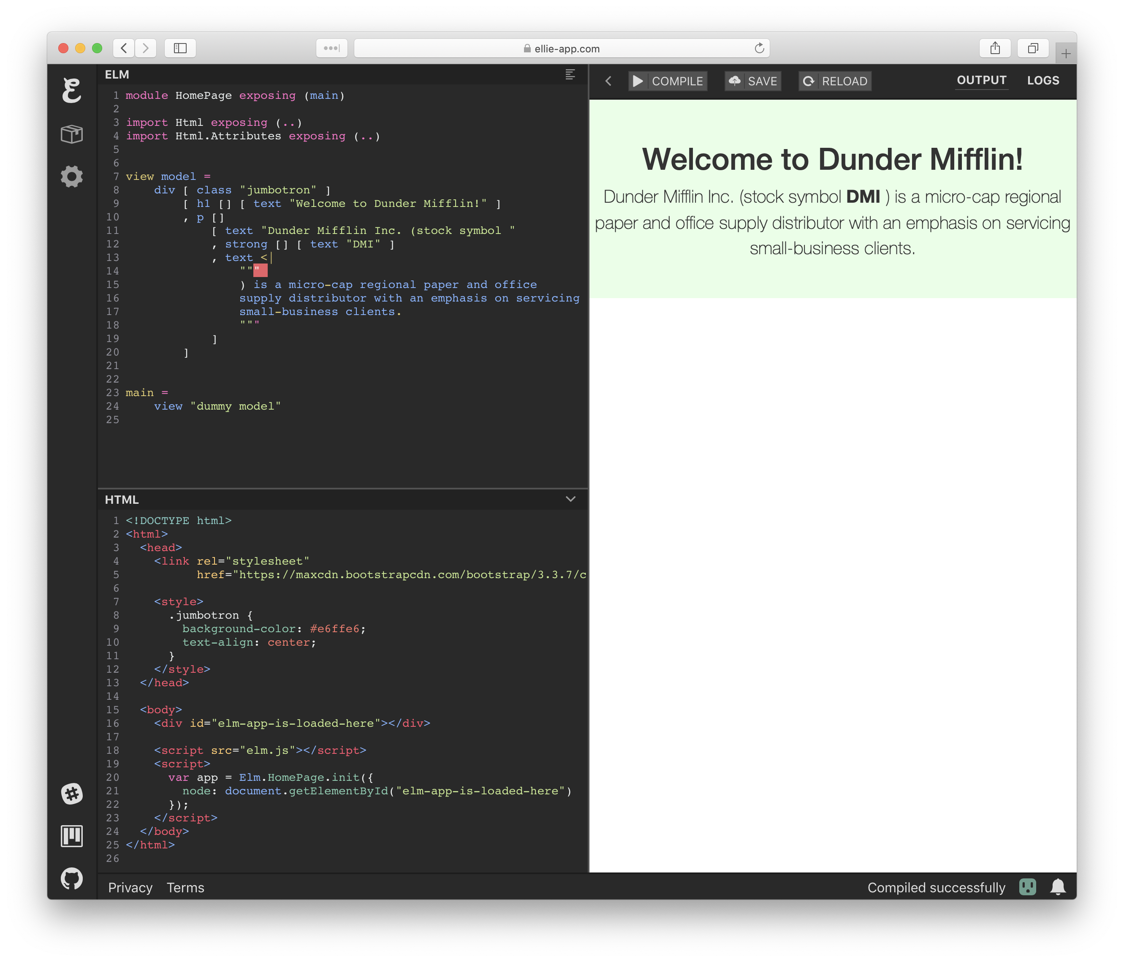The height and width of the screenshot is (962, 1124).
Task: Click the Safari extension dots button
Action: (x=331, y=48)
